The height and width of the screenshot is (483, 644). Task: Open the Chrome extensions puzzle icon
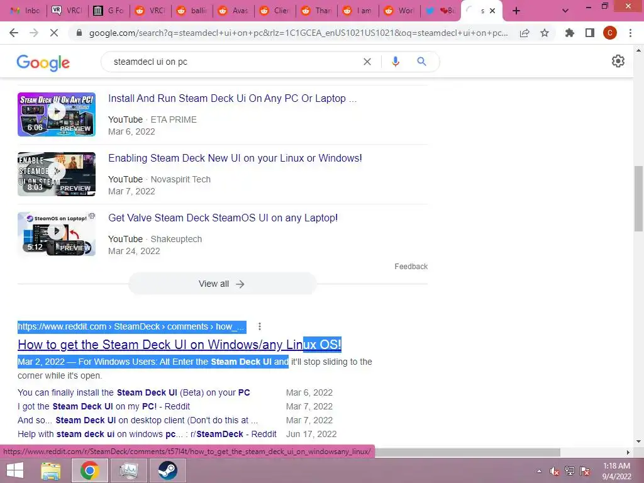coord(570,33)
